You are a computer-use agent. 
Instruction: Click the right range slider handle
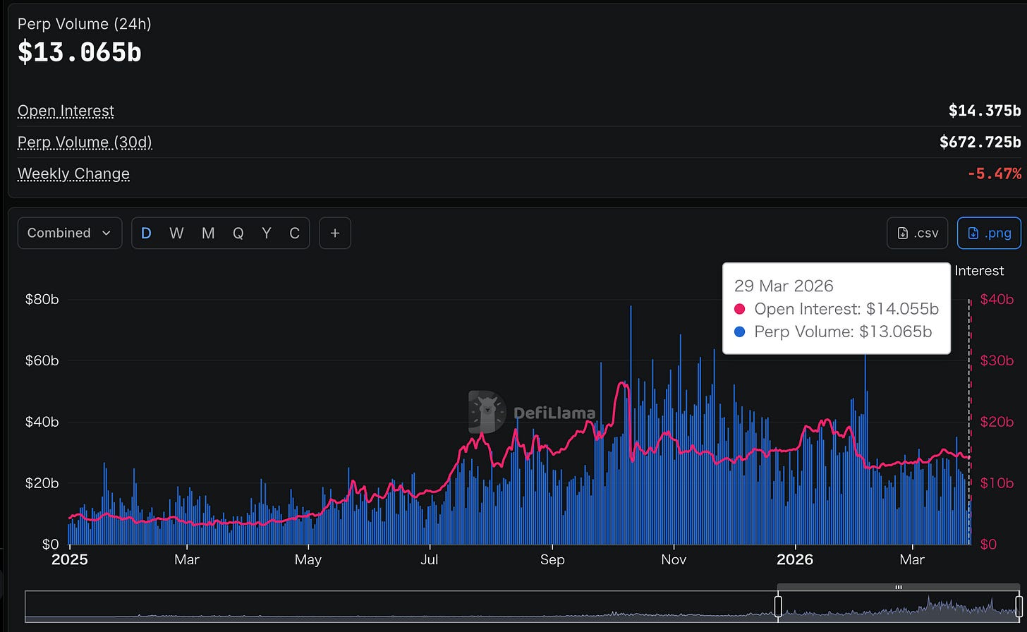click(1019, 607)
